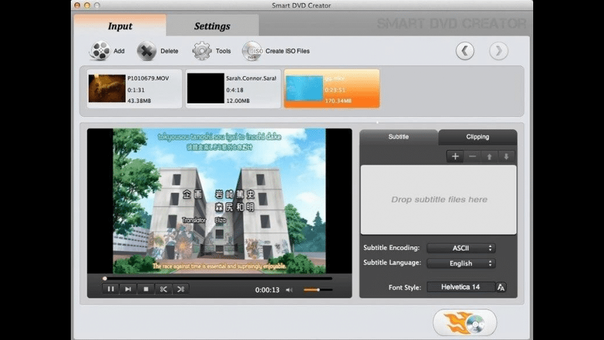
Task: Step to next frame in player
Action: click(128, 289)
